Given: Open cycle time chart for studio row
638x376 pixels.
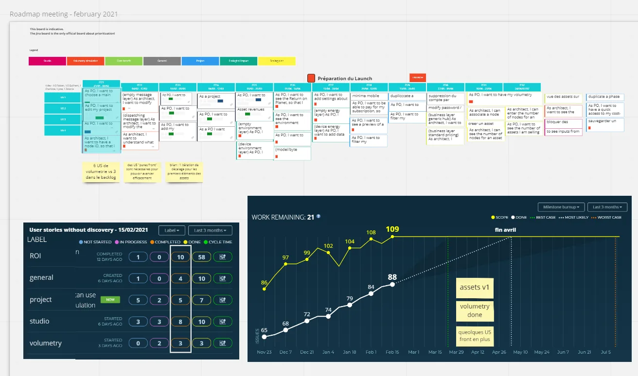Looking at the screenshot, I should (x=223, y=321).
